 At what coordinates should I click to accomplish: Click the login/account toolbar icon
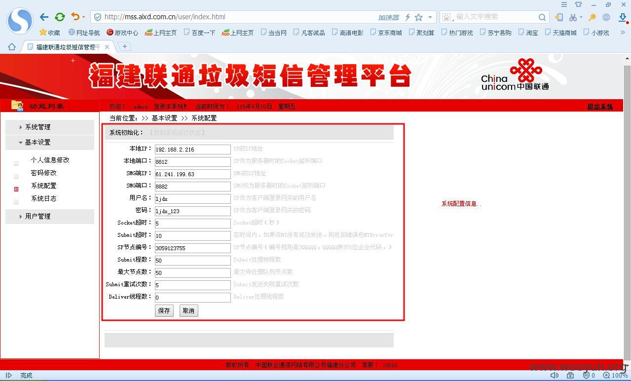pyautogui.click(x=558, y=17)
